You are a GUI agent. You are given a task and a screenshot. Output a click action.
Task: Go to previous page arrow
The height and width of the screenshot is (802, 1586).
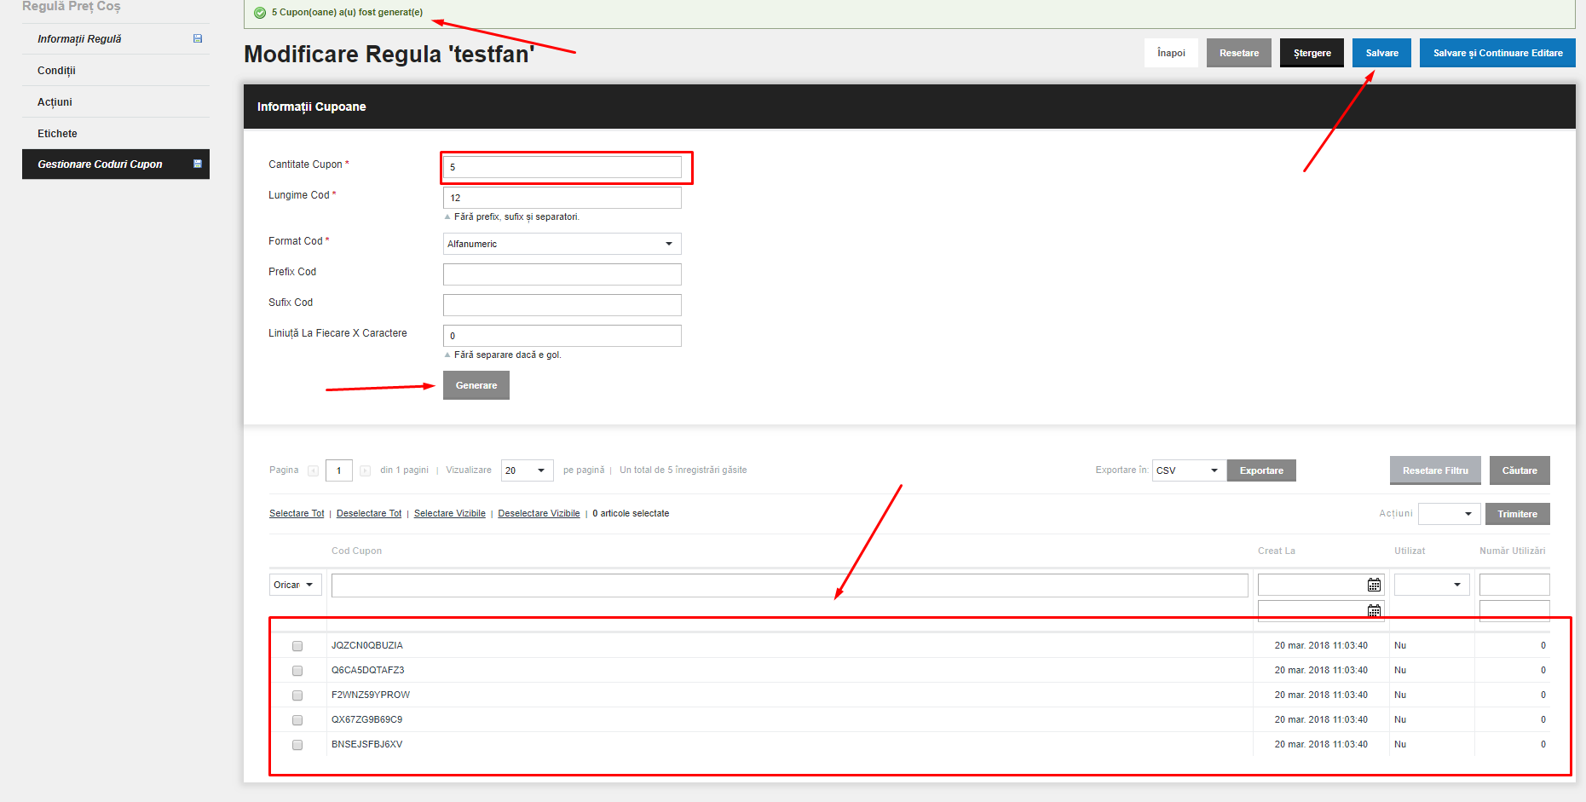coord(313,470)
